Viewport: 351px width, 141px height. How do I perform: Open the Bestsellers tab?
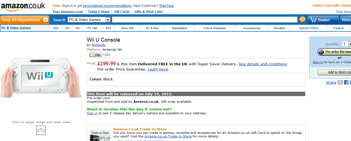pyautogui.click(x=180, y=28)
